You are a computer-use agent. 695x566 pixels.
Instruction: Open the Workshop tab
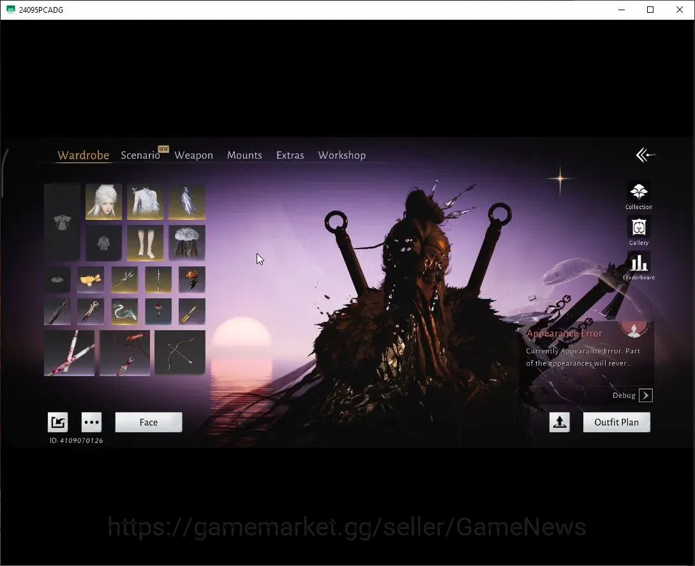click(341, 156)
